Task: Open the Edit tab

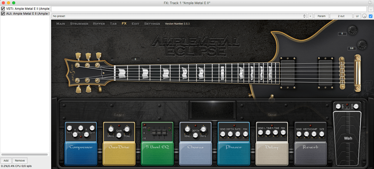Action: 135,24
